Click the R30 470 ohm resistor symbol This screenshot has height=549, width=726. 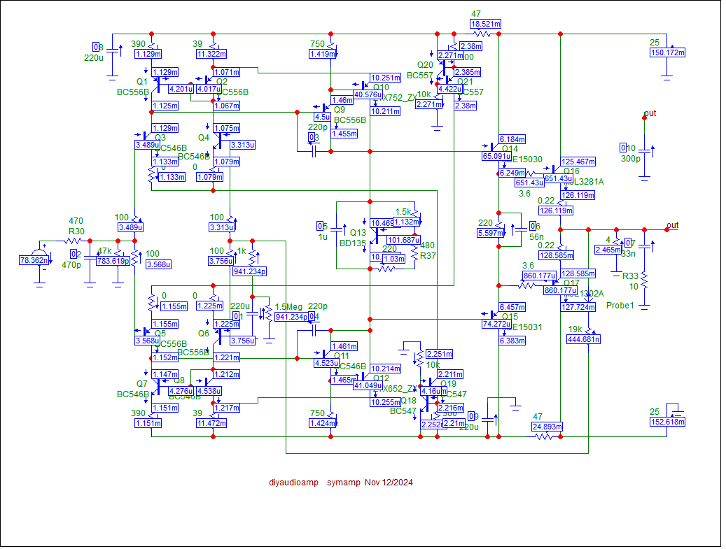[x=73, y=241]
